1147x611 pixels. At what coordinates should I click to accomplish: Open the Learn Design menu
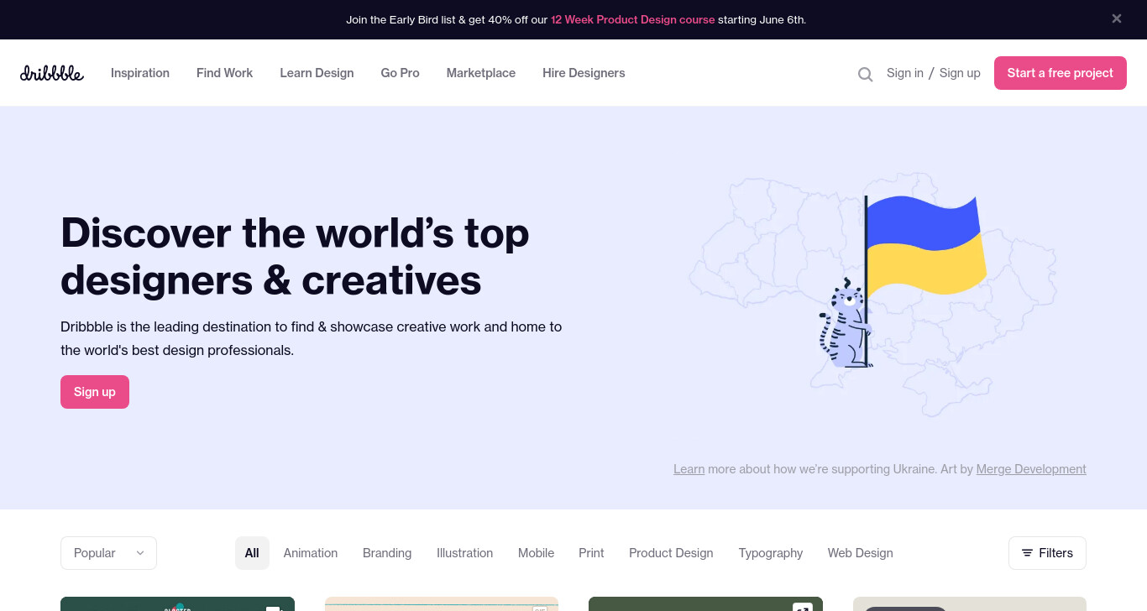317,73
